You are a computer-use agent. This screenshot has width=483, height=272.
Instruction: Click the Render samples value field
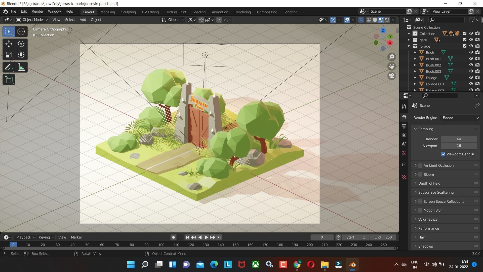[x=459, y=139]
